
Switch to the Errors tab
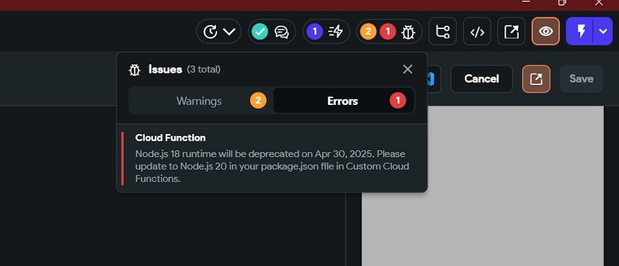[x=343, y=101]
